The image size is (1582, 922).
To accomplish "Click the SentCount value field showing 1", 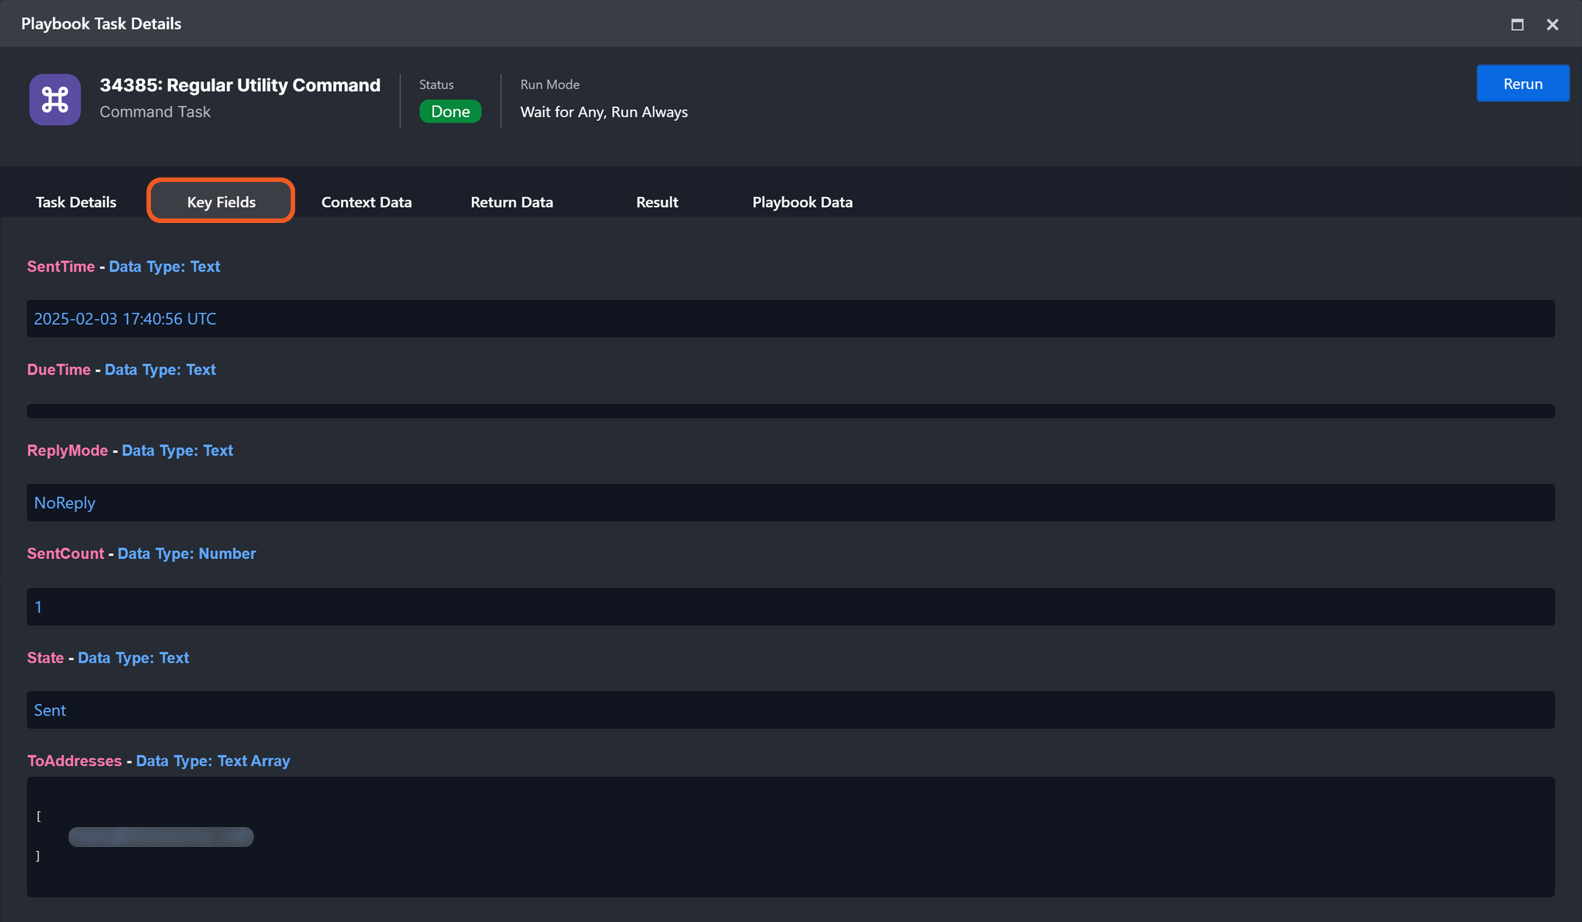I will (x=38, y=607).
